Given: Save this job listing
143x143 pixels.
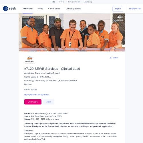Looking at the screenshot, I should point(49,102).
